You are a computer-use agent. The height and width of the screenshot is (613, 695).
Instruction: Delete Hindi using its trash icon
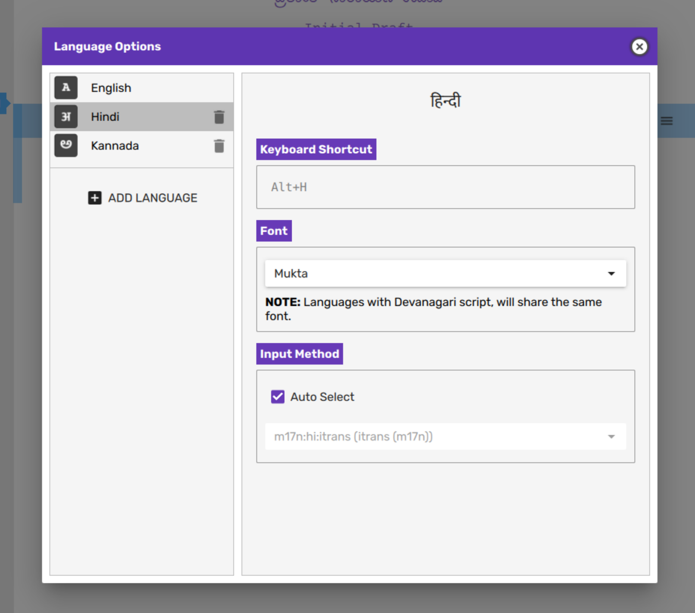click(219, 117)
